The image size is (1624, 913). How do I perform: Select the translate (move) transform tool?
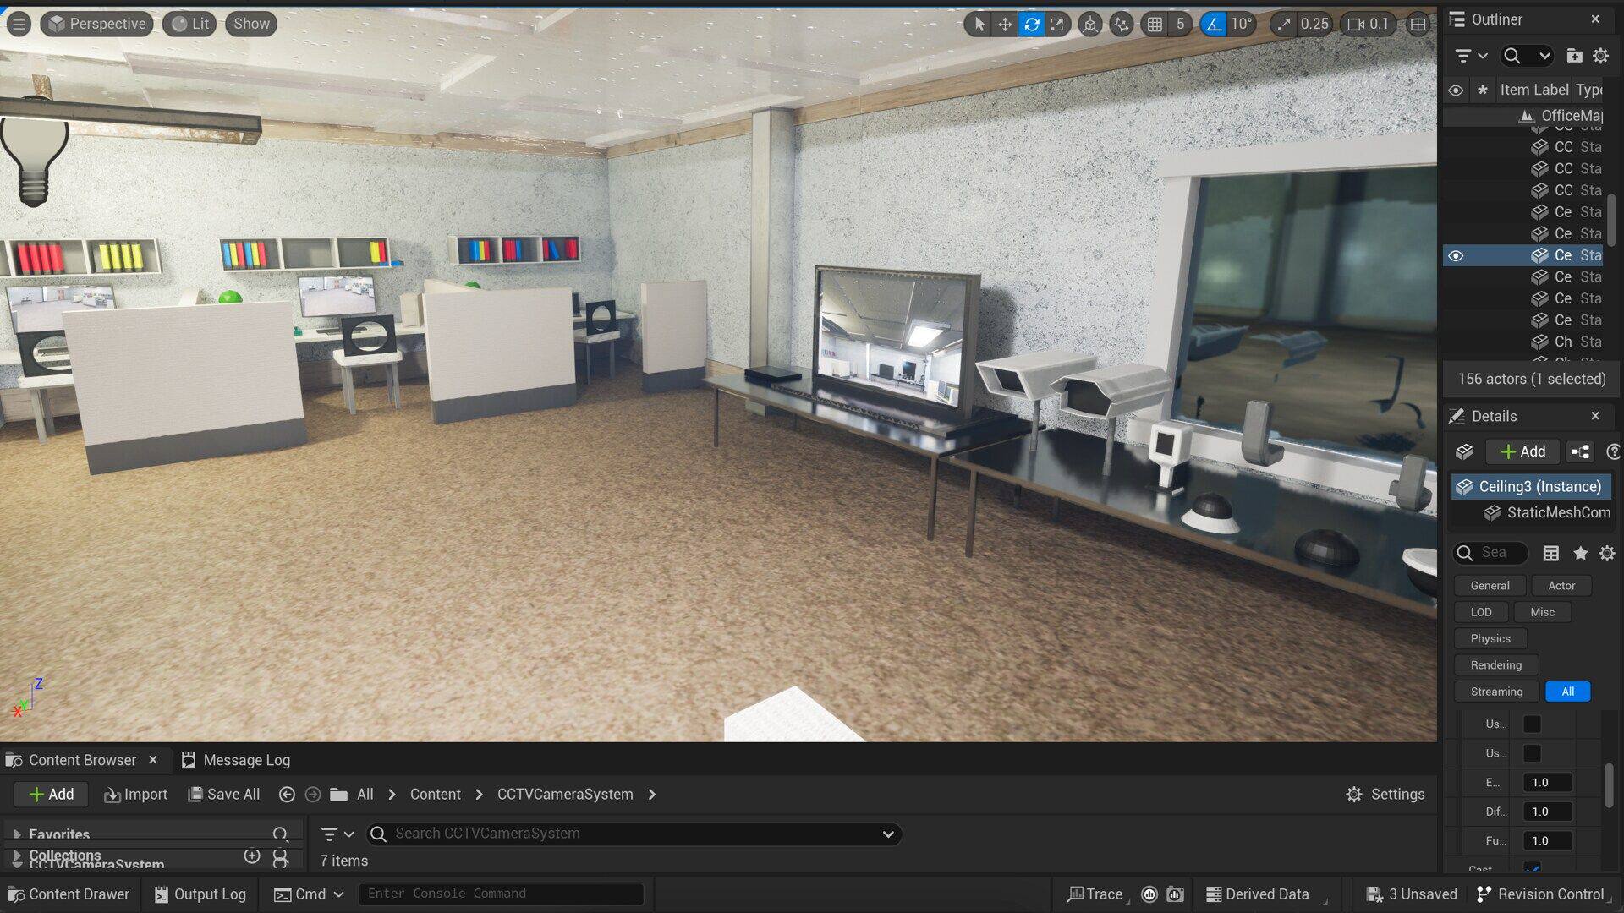(1005, 25)
